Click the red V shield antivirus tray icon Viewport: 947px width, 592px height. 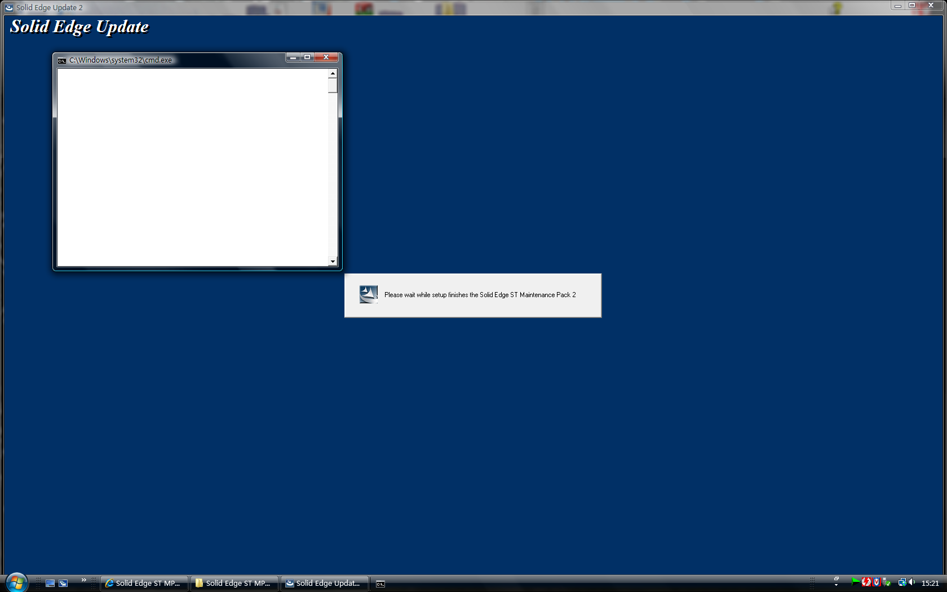click(x=877, y=582)
